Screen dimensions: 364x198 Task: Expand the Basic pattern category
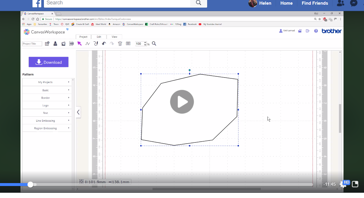(x=47, y=90)
